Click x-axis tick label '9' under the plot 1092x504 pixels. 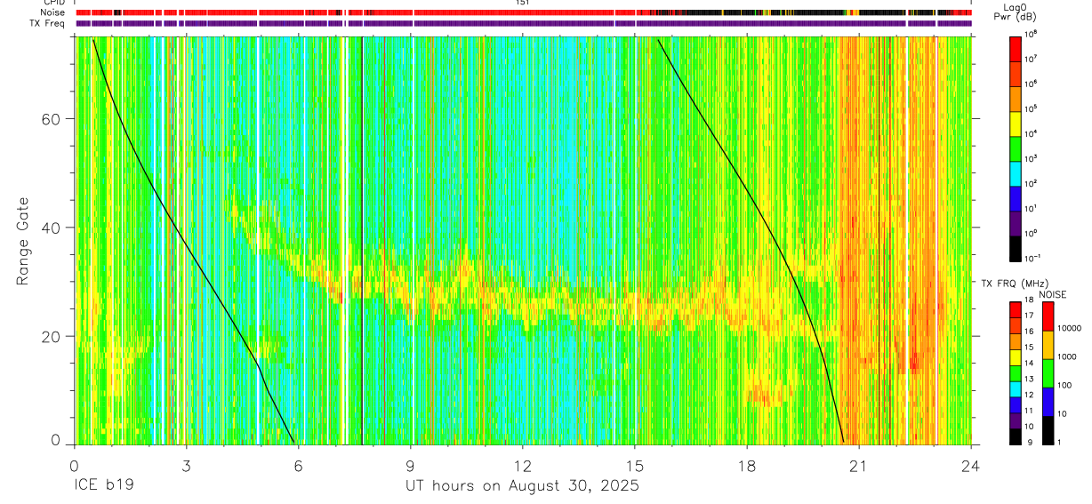(411, 465)
